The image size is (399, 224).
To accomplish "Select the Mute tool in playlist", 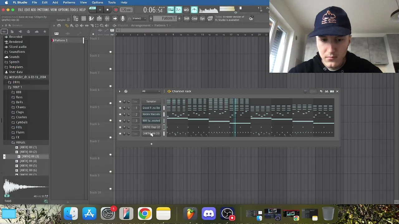I will click(x=82, y=26).
